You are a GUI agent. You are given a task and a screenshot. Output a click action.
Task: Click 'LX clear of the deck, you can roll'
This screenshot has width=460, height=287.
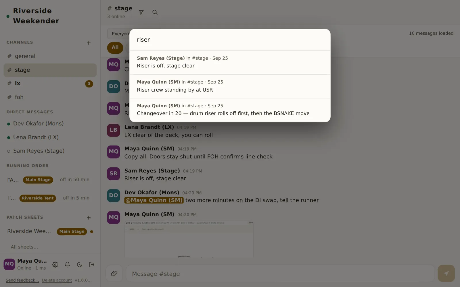168,135
